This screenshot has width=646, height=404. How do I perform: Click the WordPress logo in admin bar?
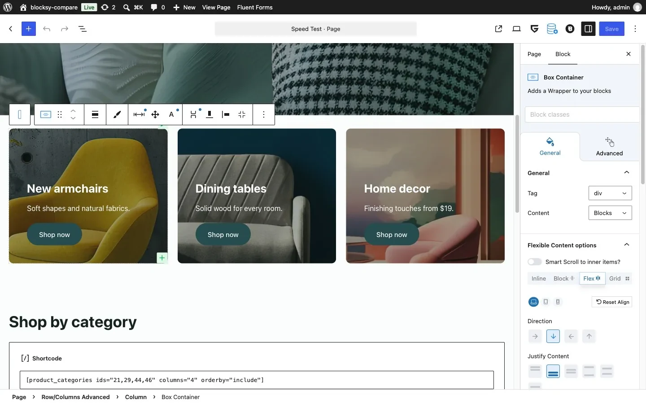click(8, 7)
